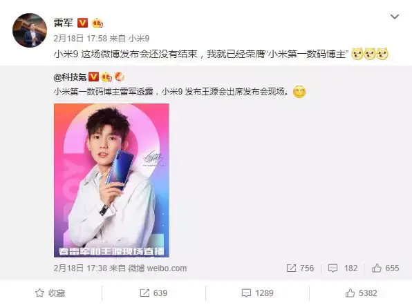
Task: Toggle 收藏 favorite star for this post
Action: coord(50,293)
